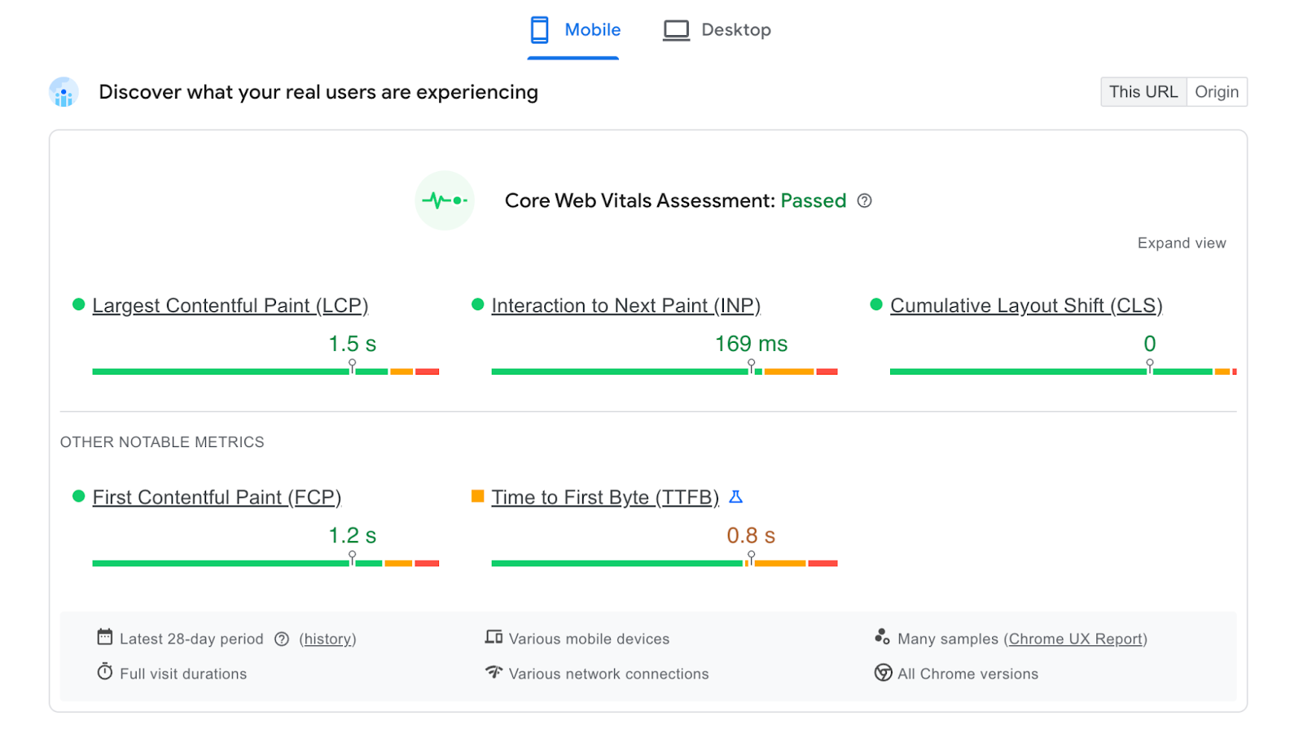Viewport: 1303px width, 738px height.
Task: Click the Core Web Vitals pulse icon
Action: (x=444, y=200)
